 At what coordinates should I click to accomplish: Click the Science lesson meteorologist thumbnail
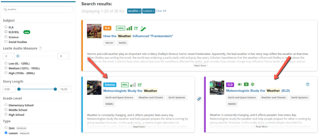tap(94, 87)
